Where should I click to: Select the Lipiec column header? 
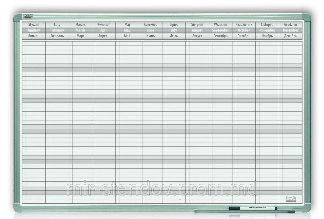click(174, 24)
